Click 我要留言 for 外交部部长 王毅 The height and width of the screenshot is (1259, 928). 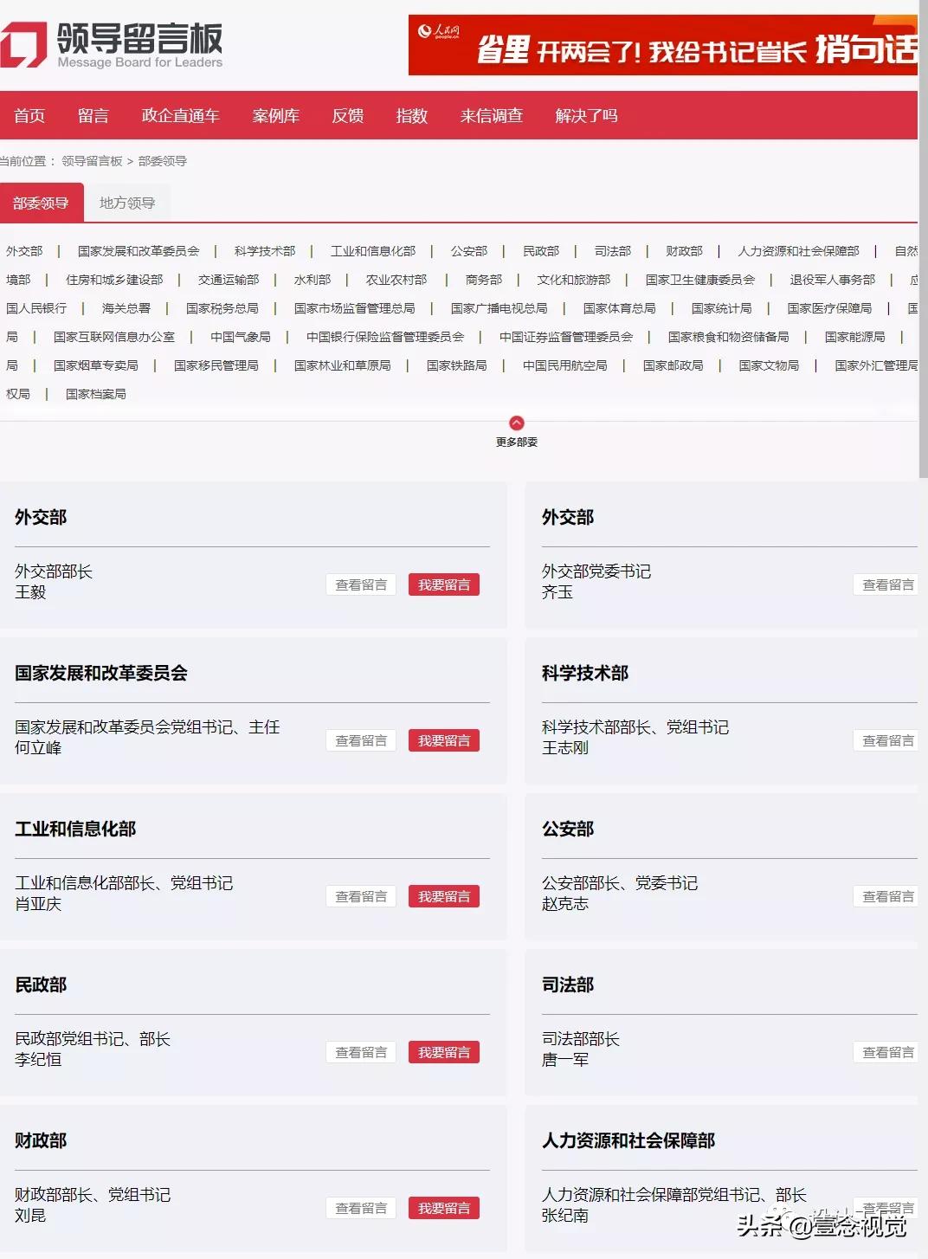click(443, 584)
